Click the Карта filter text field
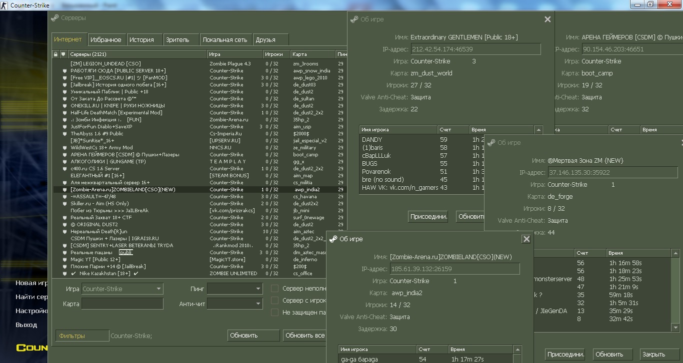Viewport: 683px width, 363px height. pos(122,304)
